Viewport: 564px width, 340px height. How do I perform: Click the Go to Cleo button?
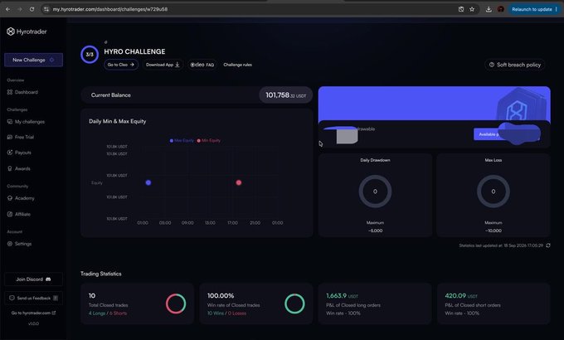[x=121, y=65]
